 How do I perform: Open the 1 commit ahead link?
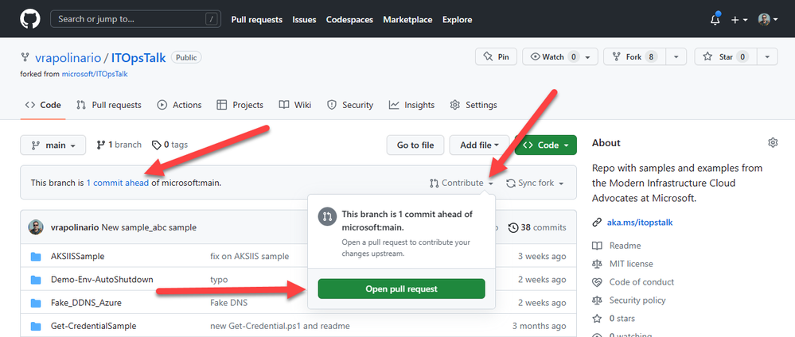(118, 183)
